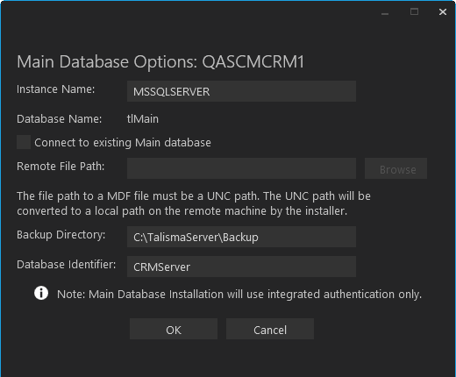Viewport: 456px width, 377px height.
Task: Click into the Remote File Path field
Action: [x=241, y=168]
